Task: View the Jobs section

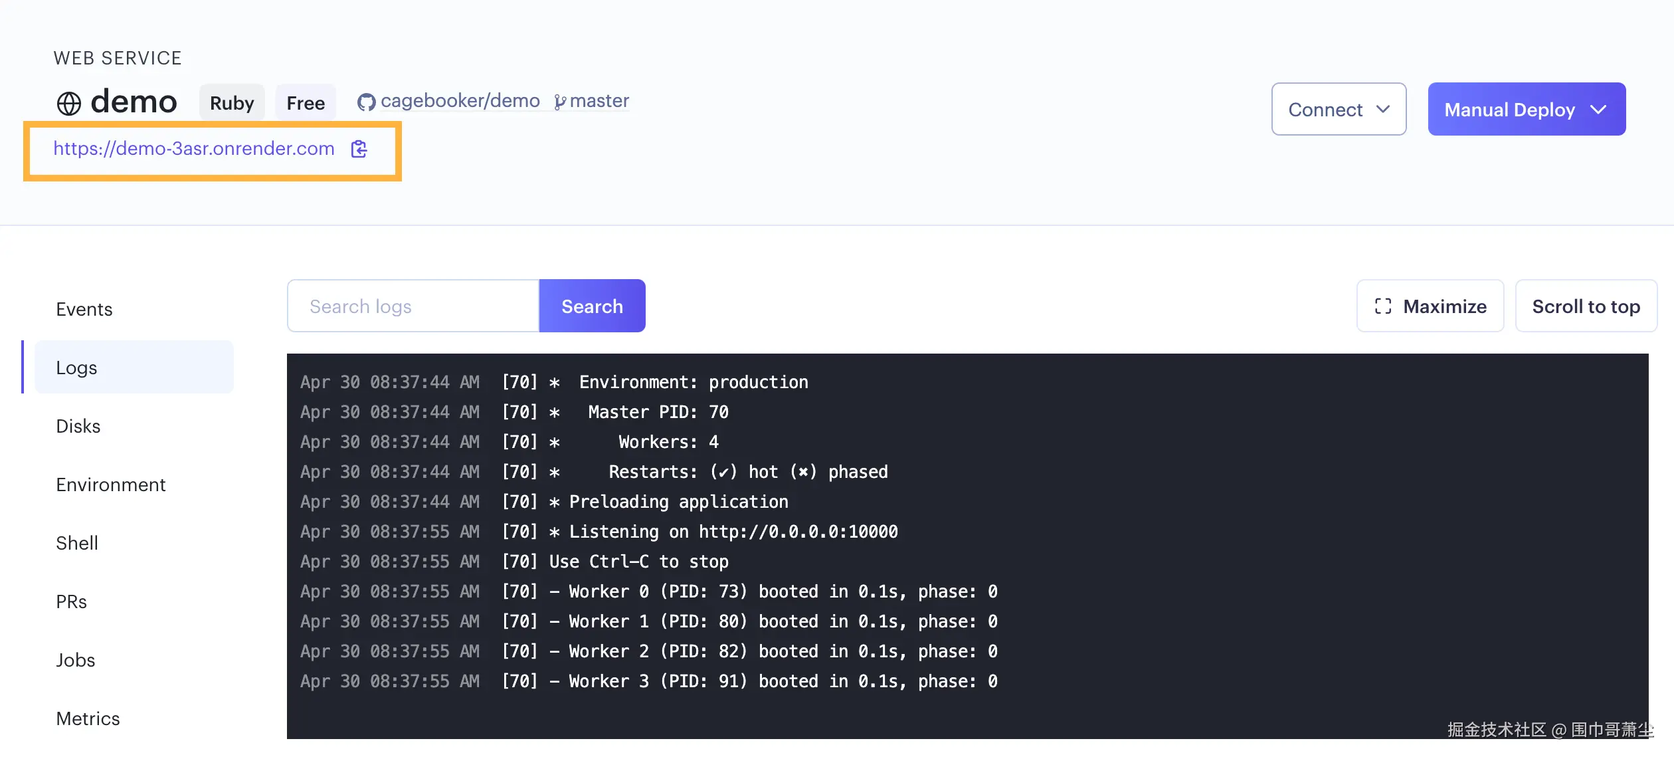Action: 76,660
